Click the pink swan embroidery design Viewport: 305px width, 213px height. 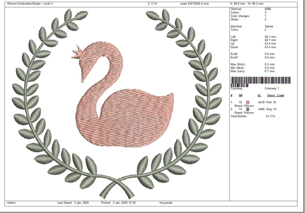click(122, 116)
